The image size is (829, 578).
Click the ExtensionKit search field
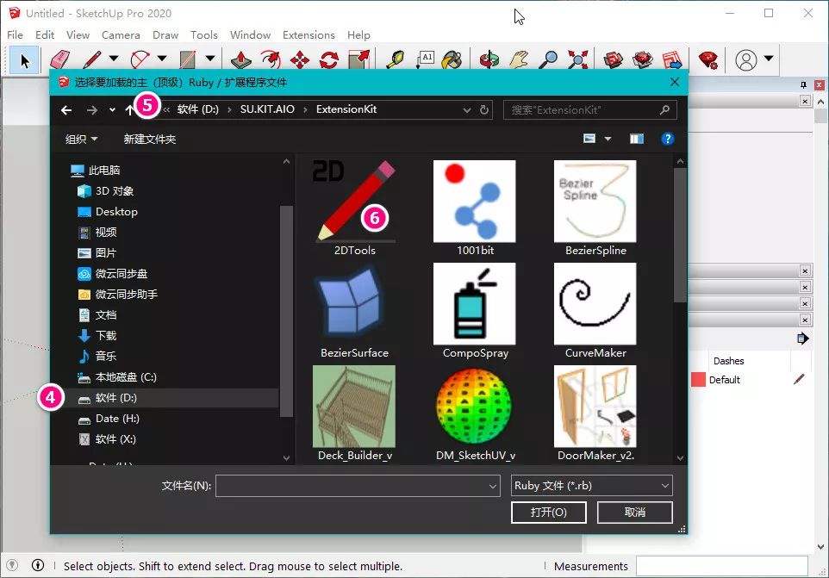[x=590, y=110]
